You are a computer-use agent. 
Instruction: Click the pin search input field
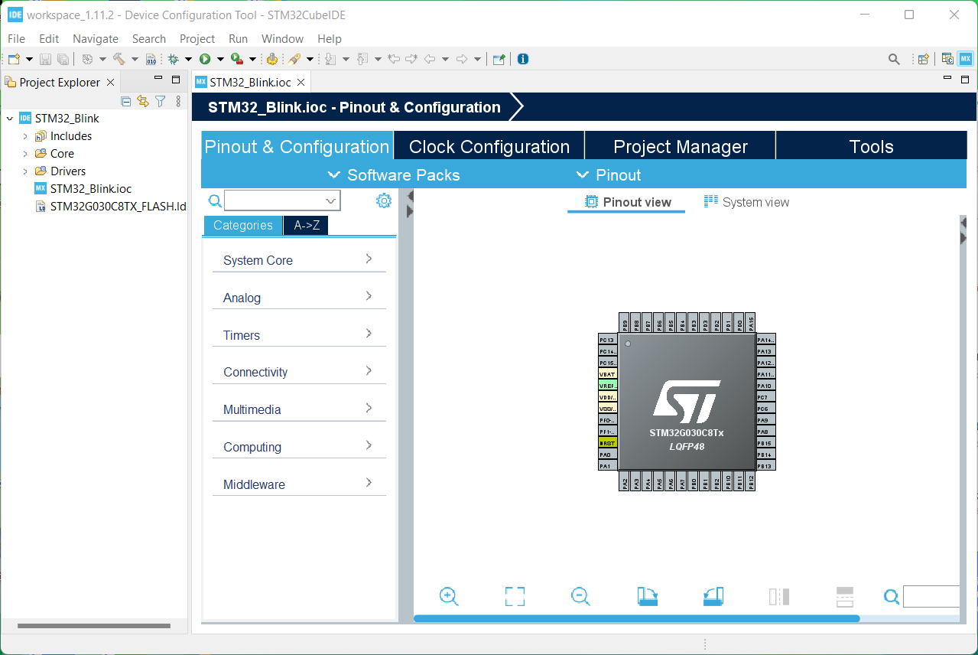pyautogui.click(x=931, y=596)
